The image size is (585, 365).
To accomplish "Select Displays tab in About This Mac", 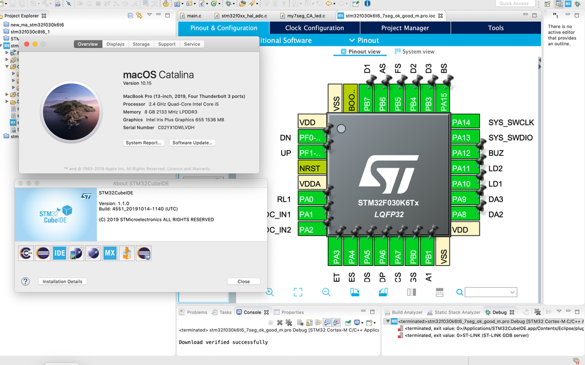I will point(115,44).
